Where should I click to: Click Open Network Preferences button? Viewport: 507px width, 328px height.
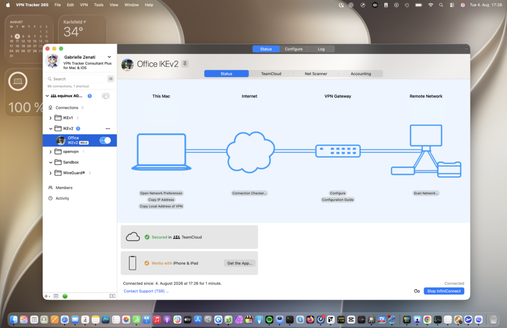point(161,193)
